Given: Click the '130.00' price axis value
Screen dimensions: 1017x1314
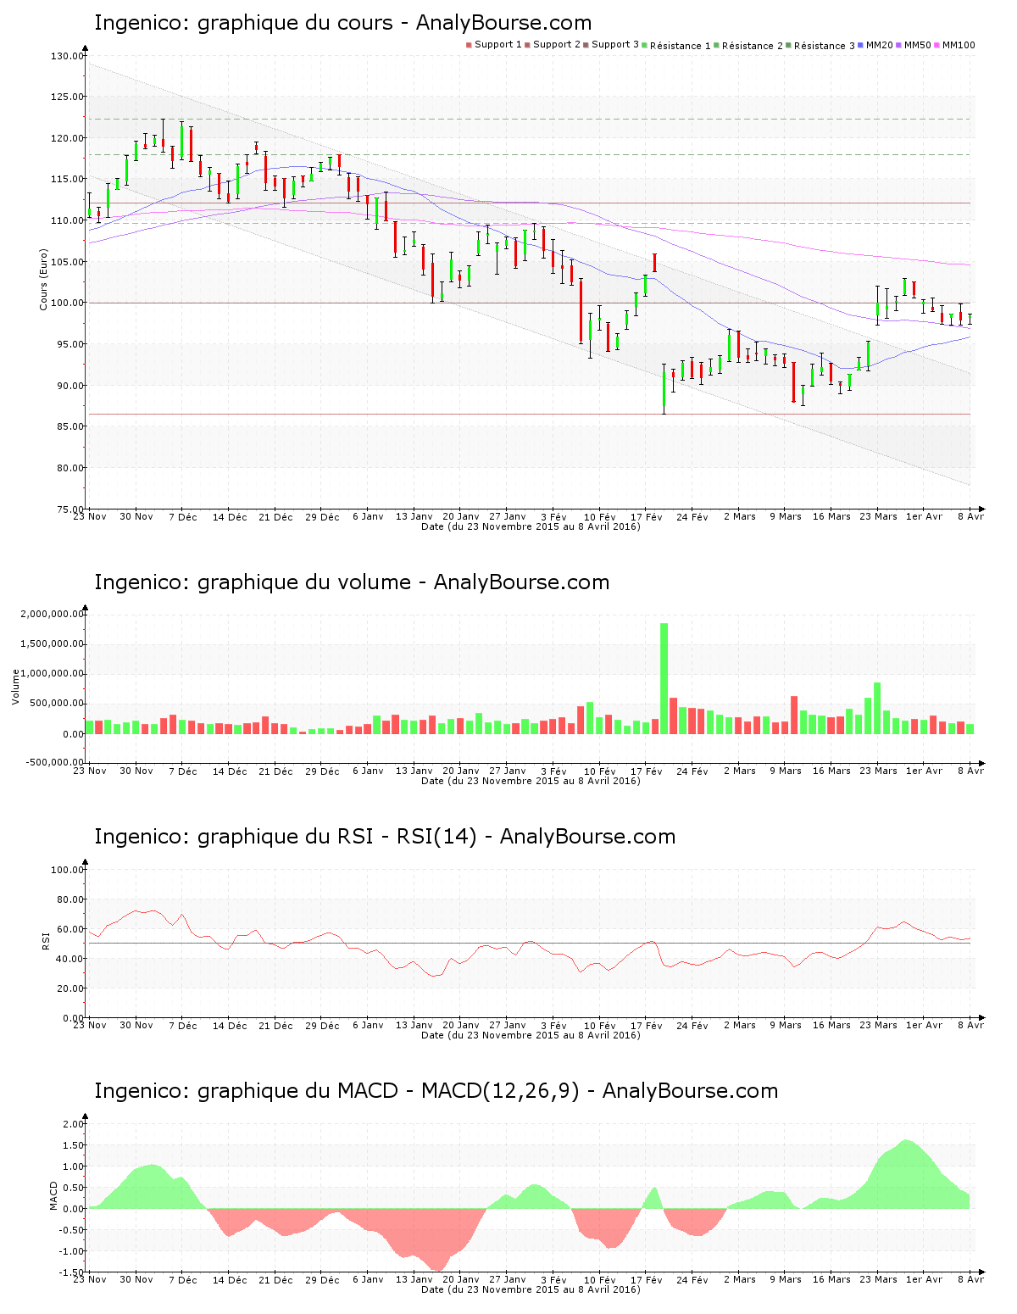Looking at the screenshot, I should click(67, 57).
